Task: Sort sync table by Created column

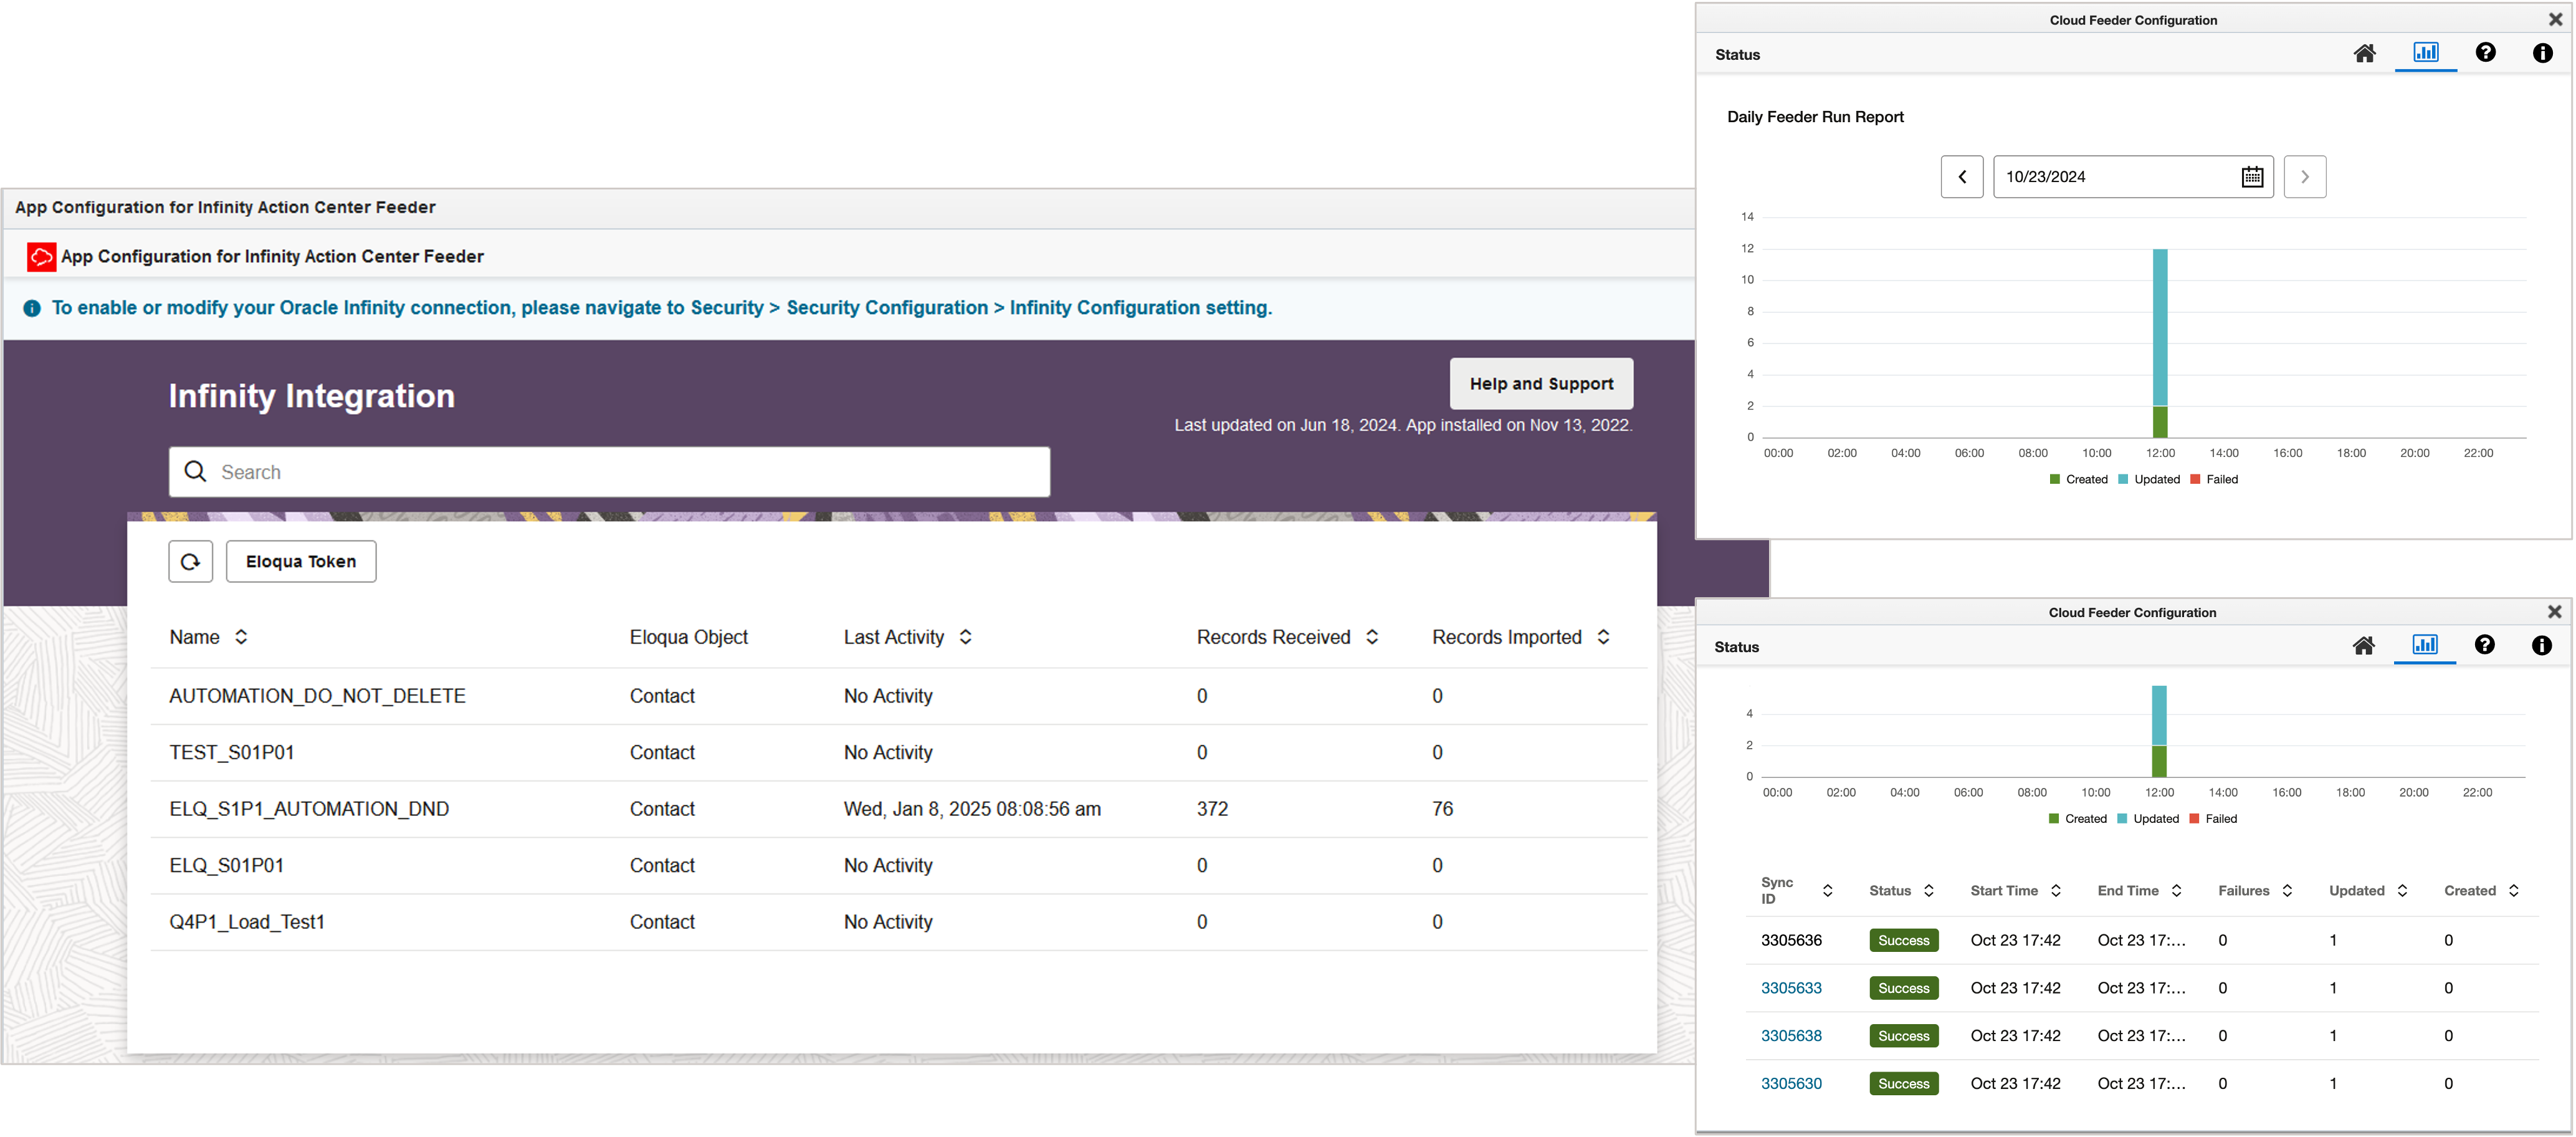Action: [2514, 891]
